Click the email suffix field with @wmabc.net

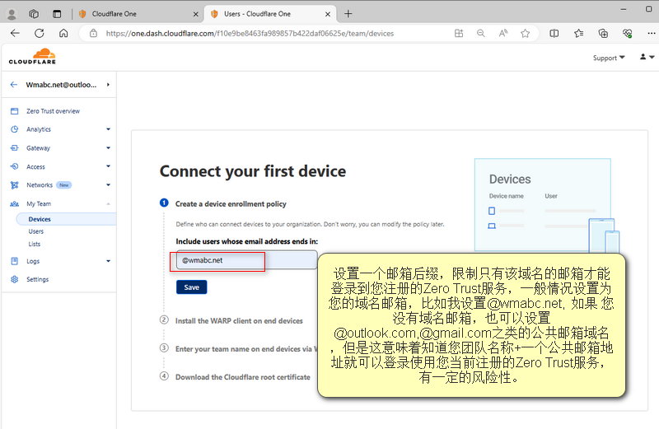pos(246,260)
